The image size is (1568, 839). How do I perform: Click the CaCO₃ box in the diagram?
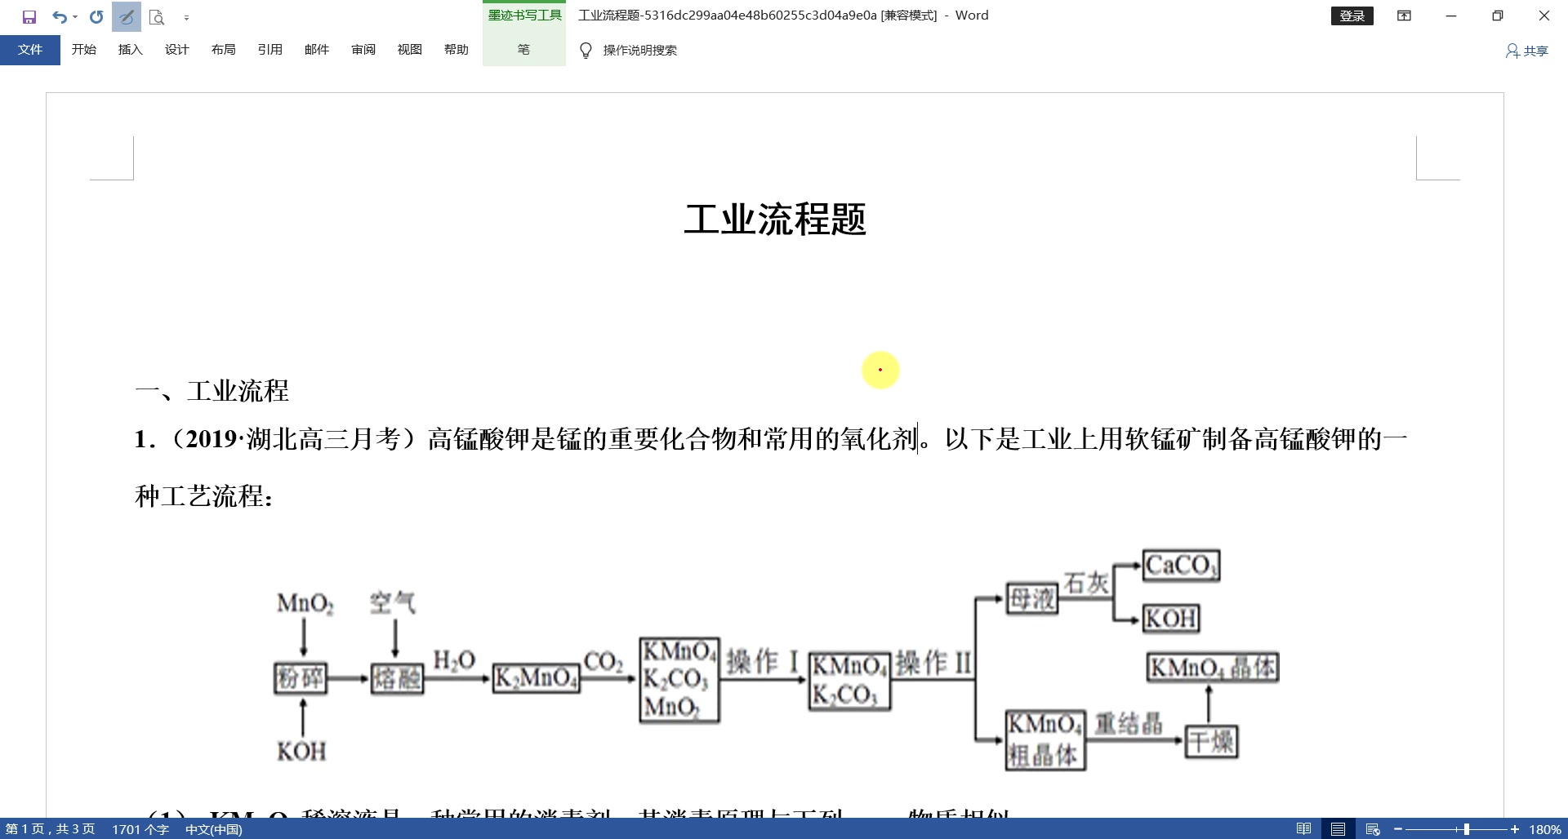click(1181, 565)
